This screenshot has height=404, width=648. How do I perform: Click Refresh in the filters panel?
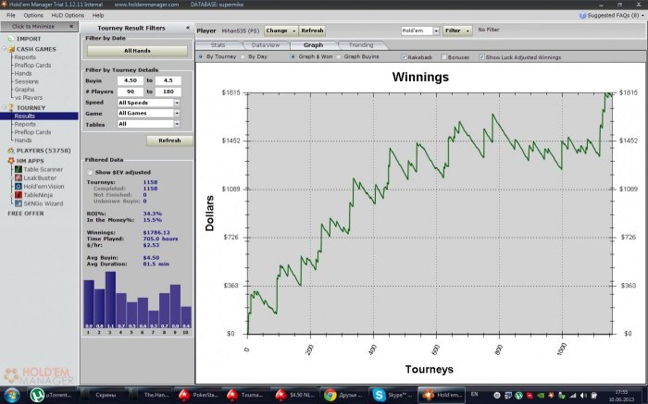[169, 141]
